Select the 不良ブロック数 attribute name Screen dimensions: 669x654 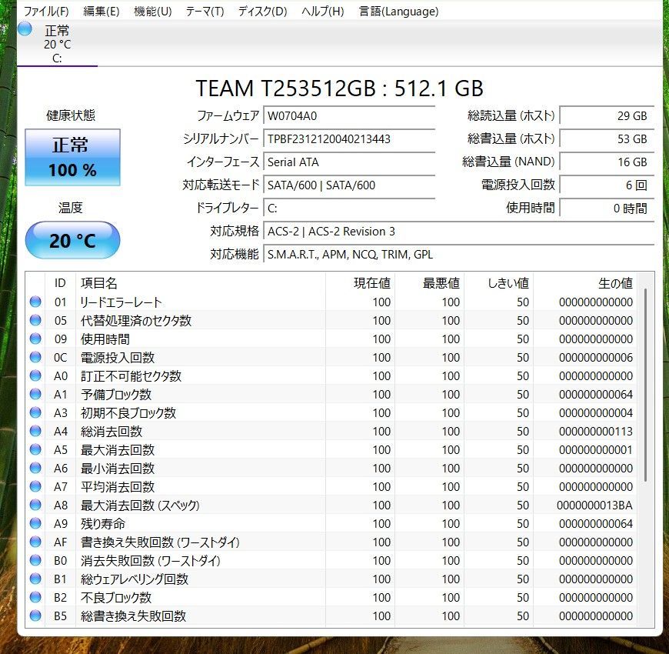tap(115, 597)
